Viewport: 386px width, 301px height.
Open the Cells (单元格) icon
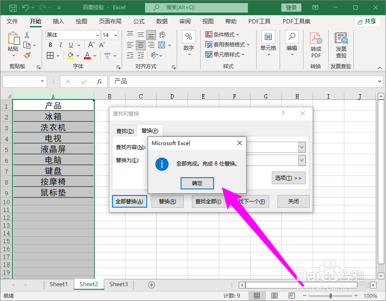[x=268, y=37]
